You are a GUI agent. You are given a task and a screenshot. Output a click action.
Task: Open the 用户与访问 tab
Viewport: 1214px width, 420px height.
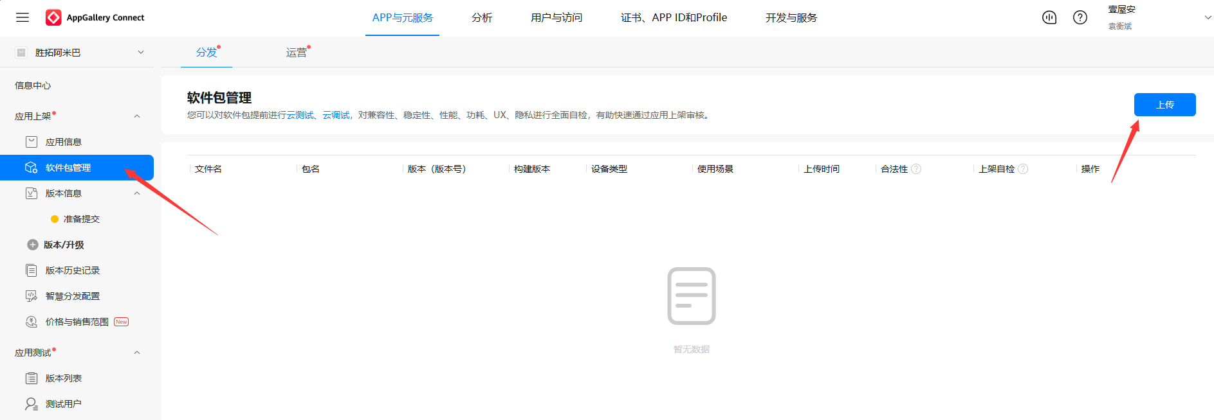tap(556, 17)
